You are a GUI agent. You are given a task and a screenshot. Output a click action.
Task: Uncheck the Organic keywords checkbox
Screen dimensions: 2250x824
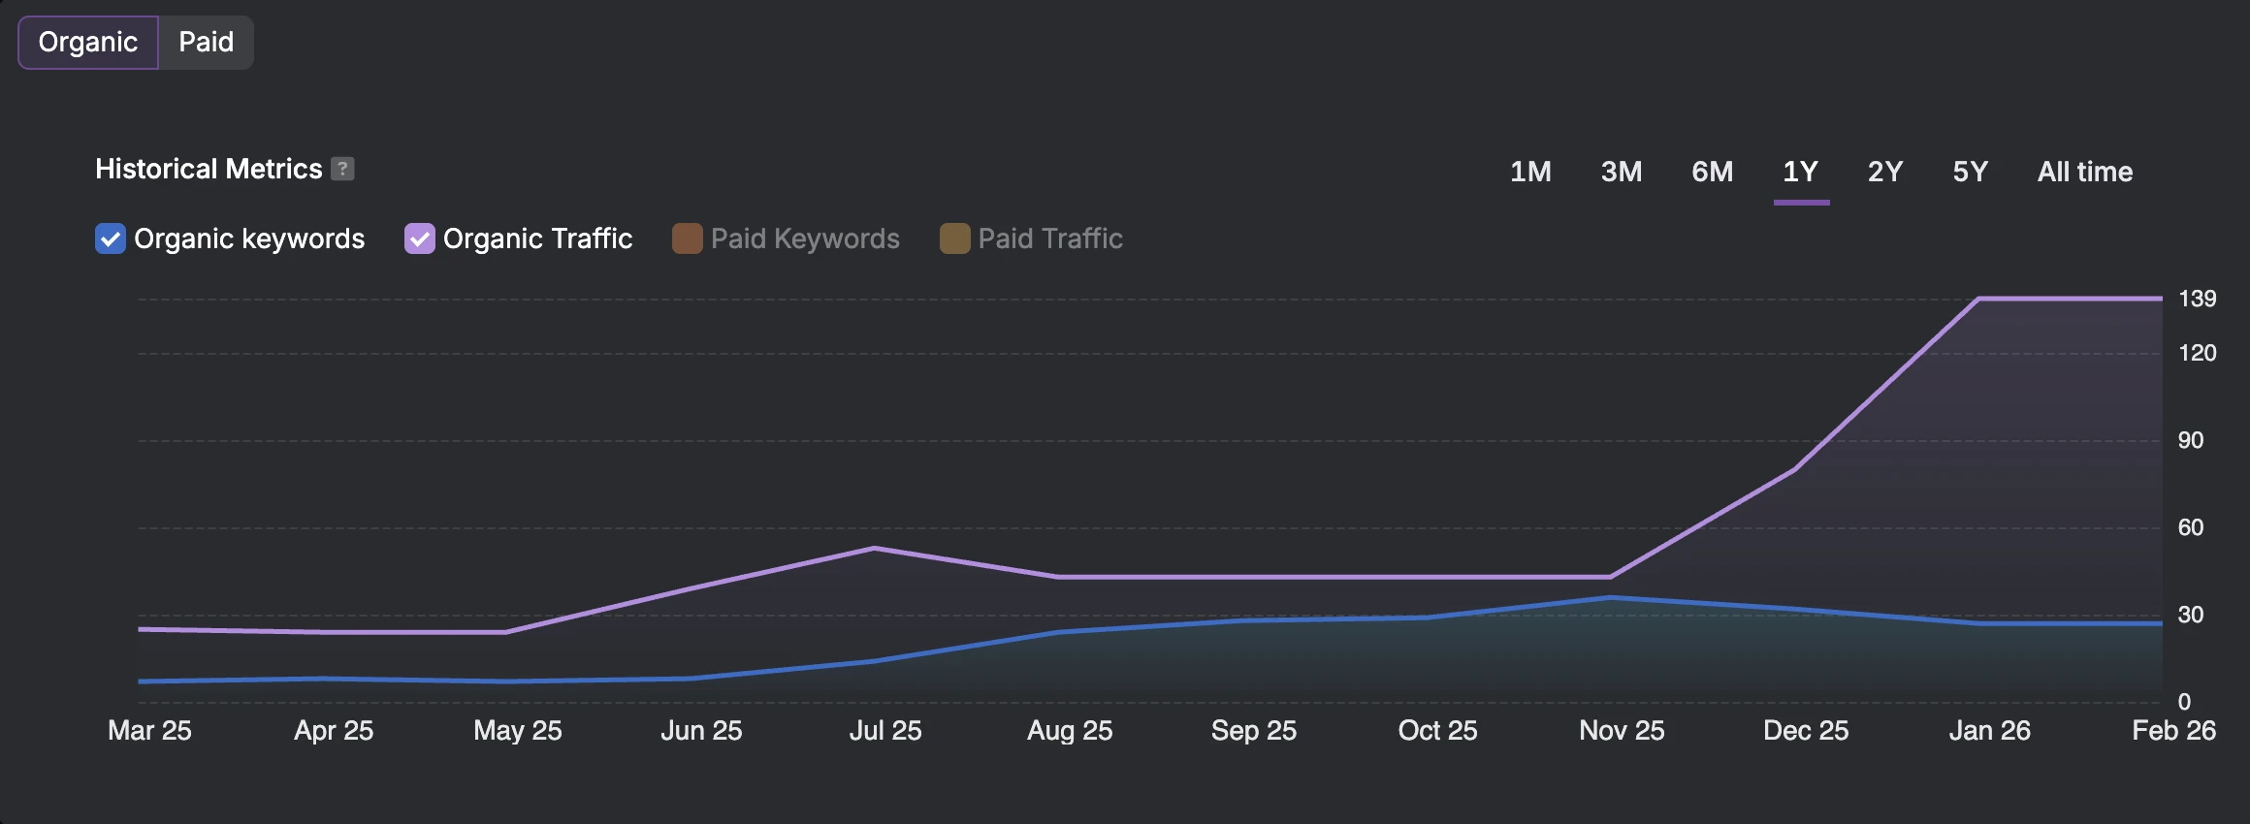coord(111,238)
